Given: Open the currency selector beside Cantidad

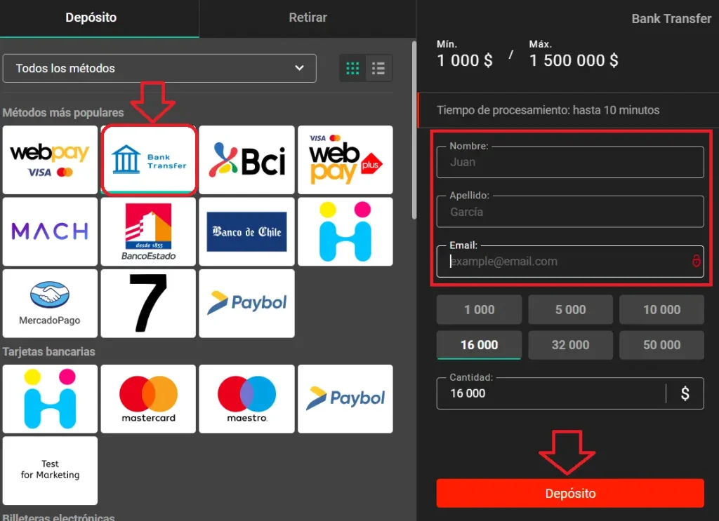Looking at the screenshot, I should coord(685,393).
